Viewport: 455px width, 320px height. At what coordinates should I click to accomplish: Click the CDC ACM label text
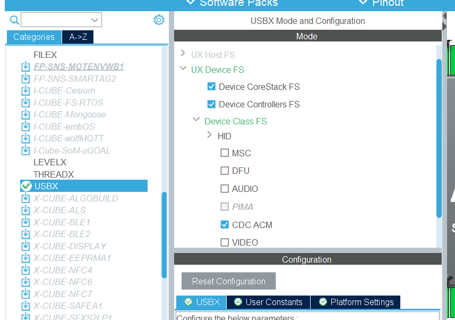coord(252,225)
